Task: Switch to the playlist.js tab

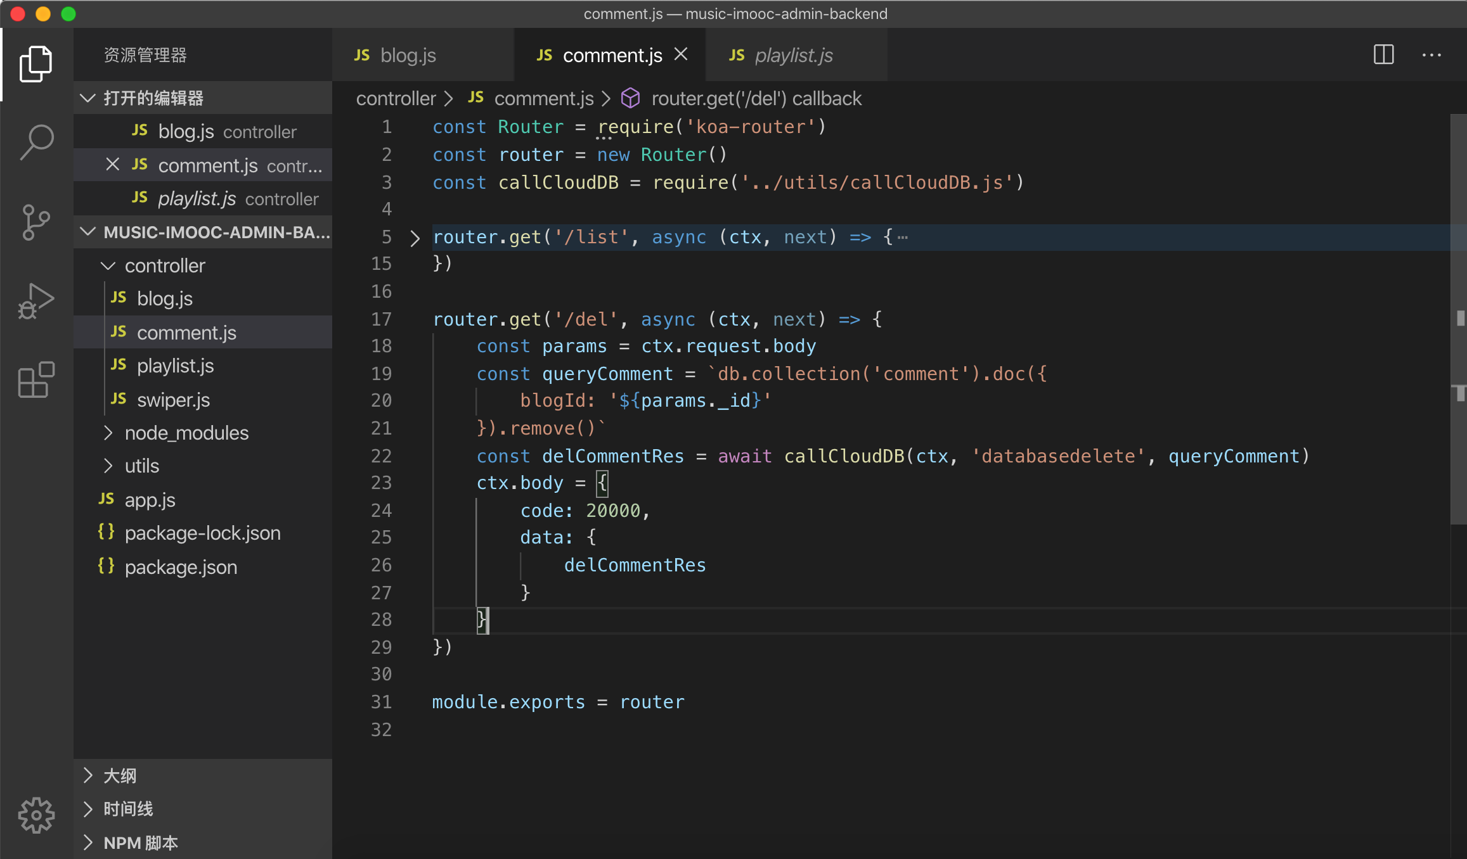Action: [x=793, y=56]
